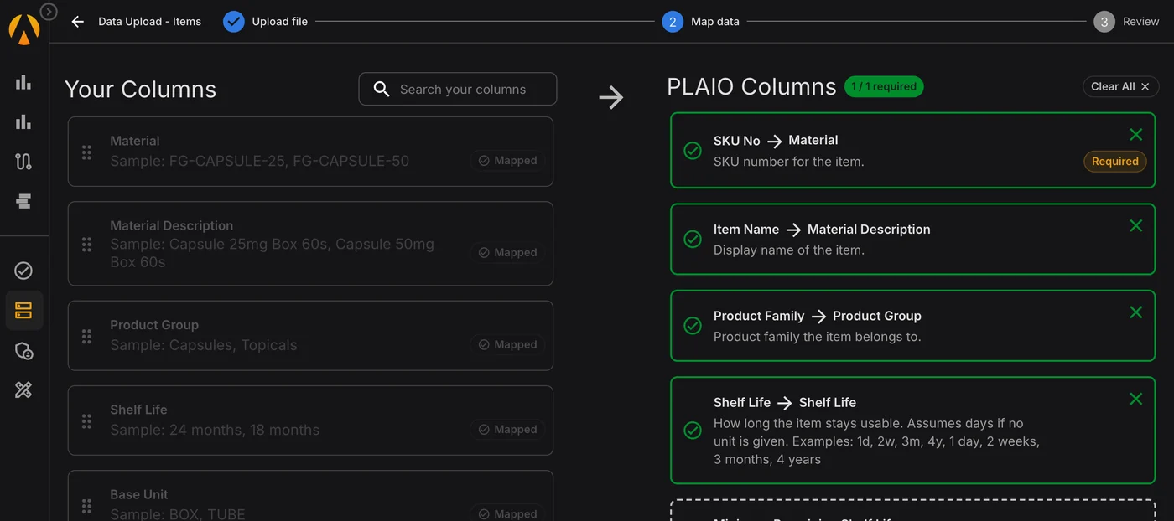Go to step 3 Review
Viewport: 1174px width, 521px height.
pyautogui.click(x=1126, y=22)
